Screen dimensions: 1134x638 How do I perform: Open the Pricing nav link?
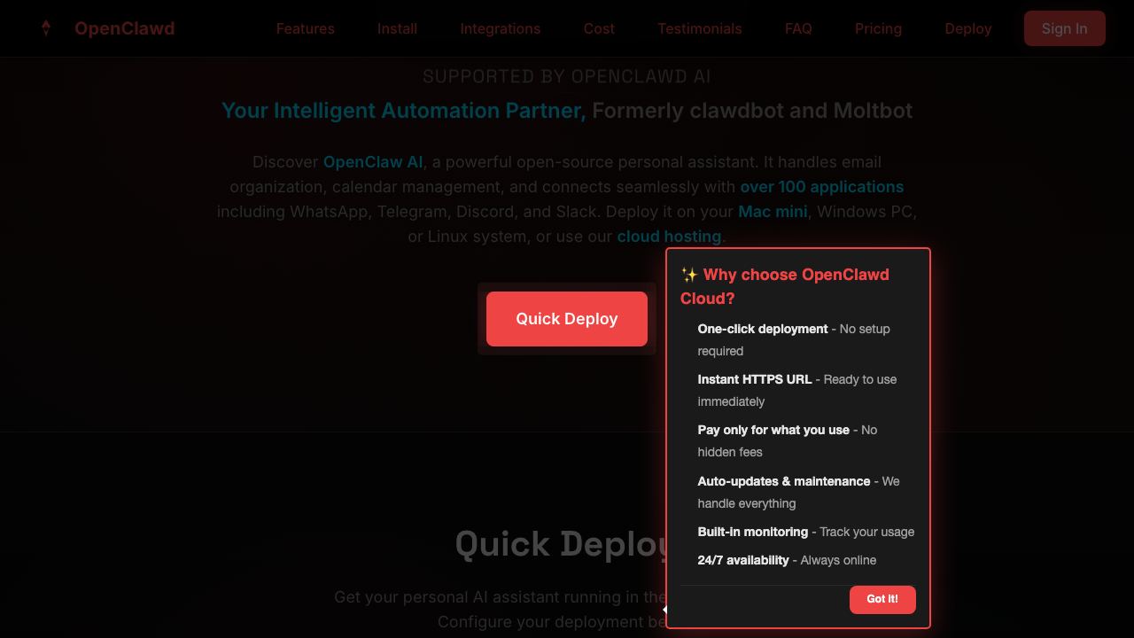pyautogui.click(x=878, y=28)
